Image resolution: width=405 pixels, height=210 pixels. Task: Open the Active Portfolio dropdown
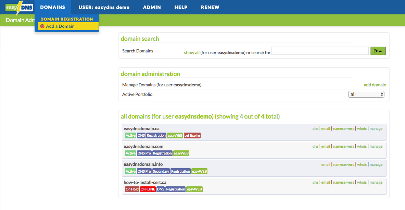[366, 95]
